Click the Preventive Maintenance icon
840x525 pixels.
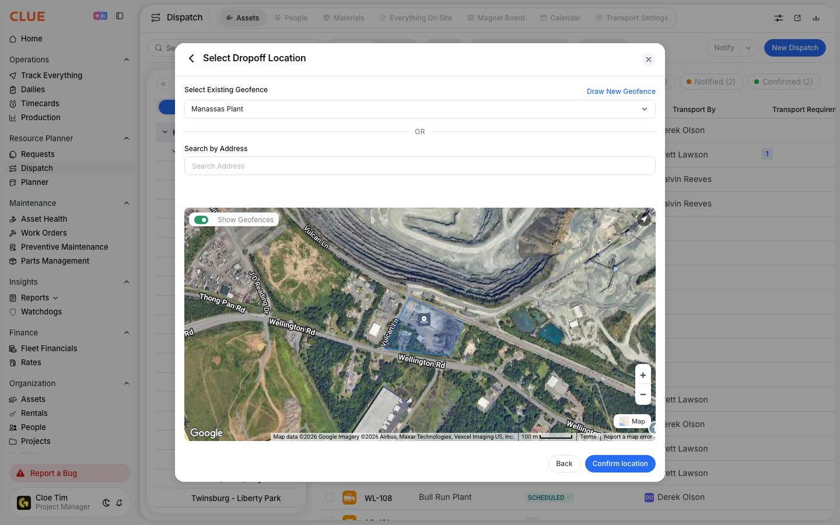(x=13, y=247)
